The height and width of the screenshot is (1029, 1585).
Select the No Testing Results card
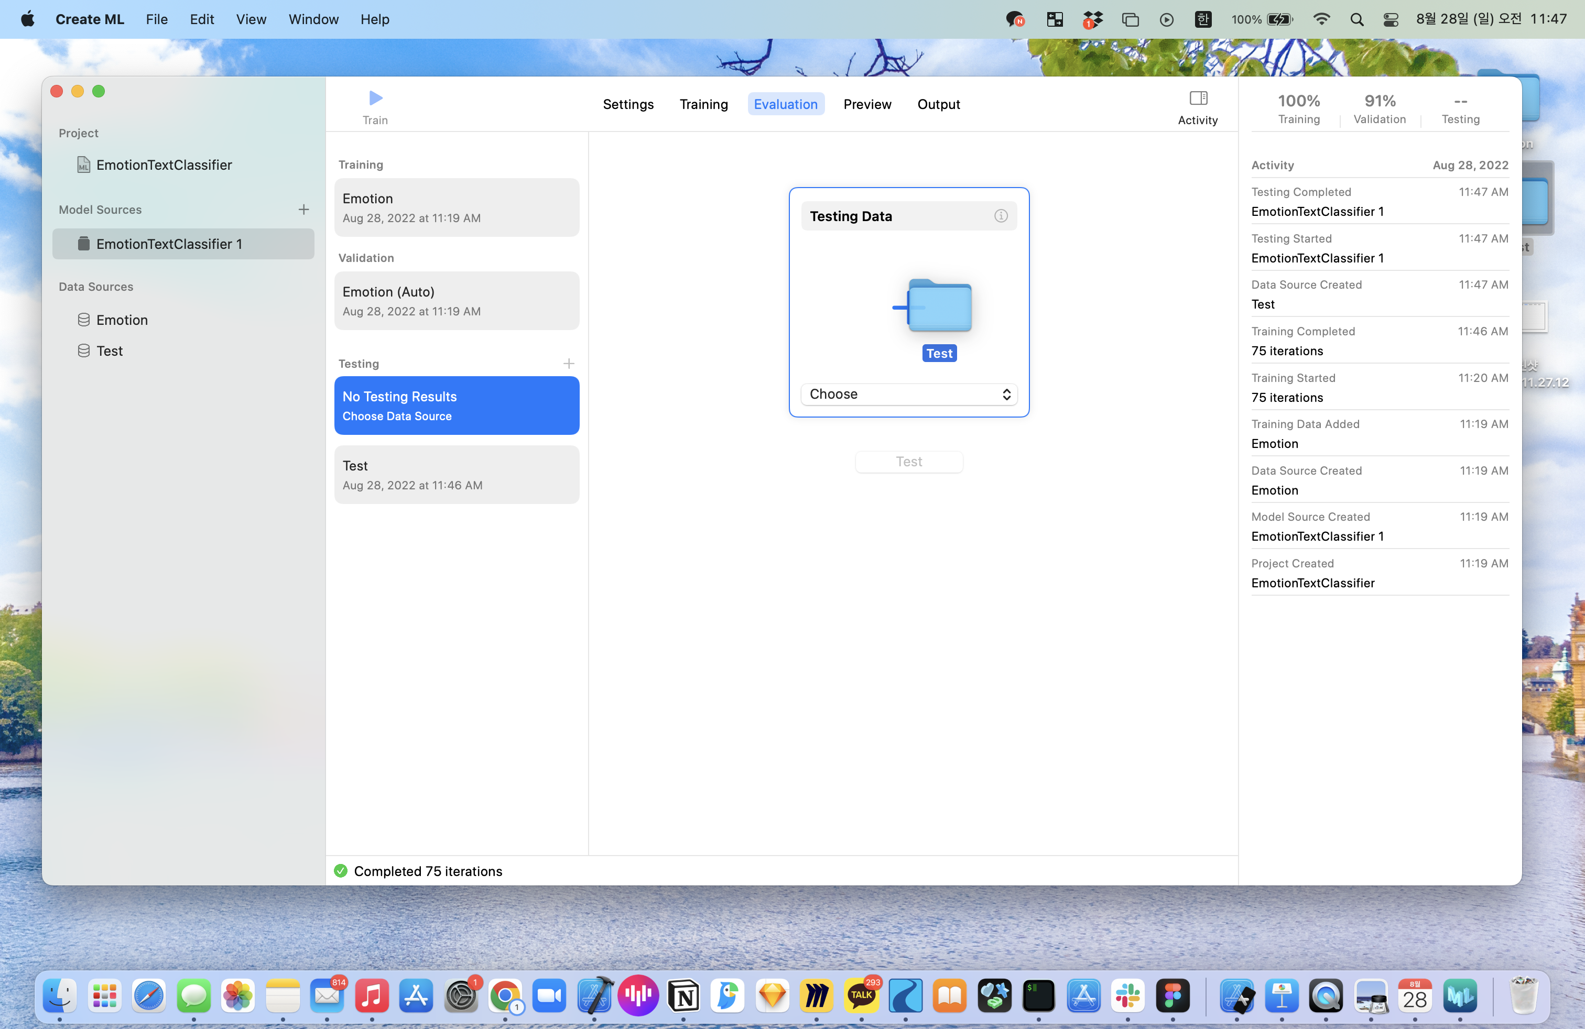457,406
